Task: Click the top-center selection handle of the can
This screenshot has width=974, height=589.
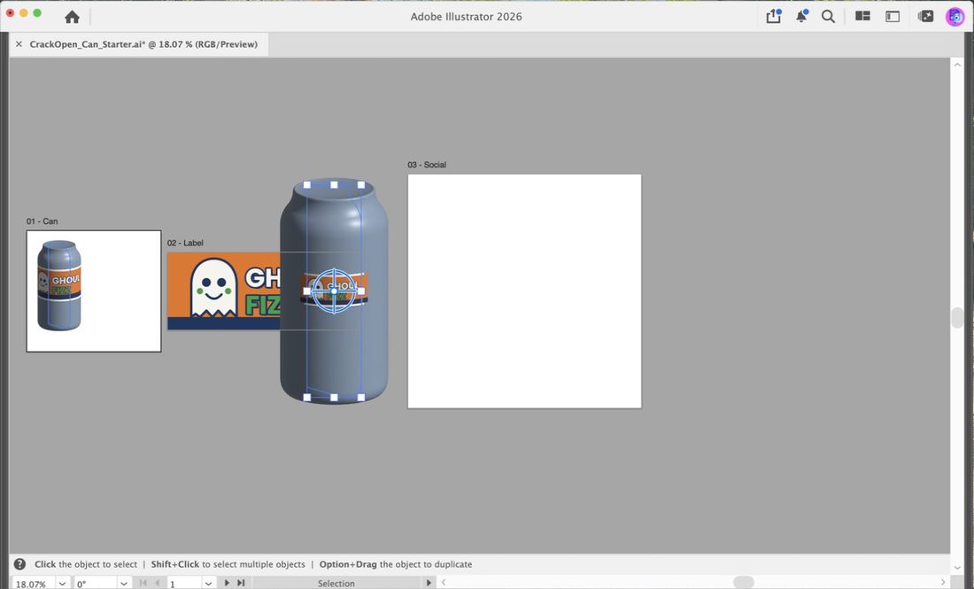Action: click(x=334, y=184)
